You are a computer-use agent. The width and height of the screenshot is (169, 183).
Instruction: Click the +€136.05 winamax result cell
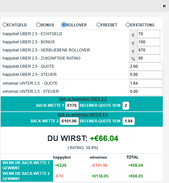(x=100, y=176)
